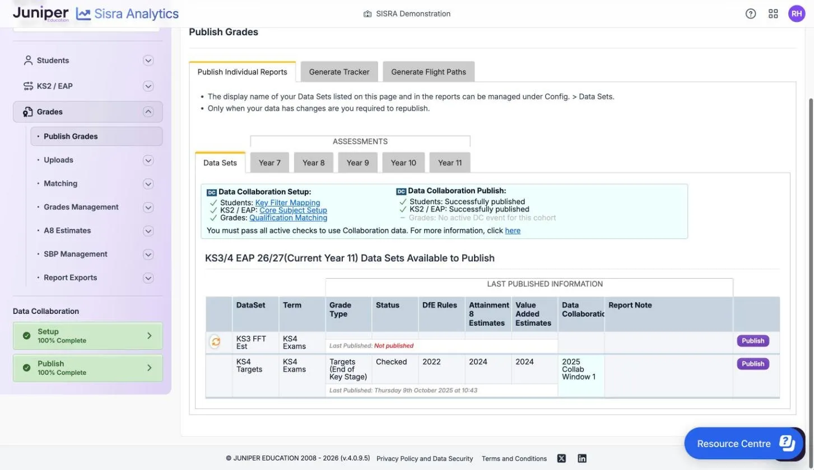
Task: Open Data Collaboration Publish 100% Complete panel
Action: point(88,368)
